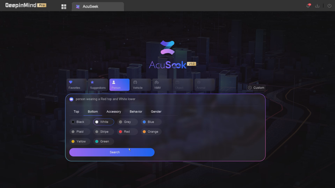Select the Black color option
Image resolution: width=335 pixels, height=188 pixels.
click(80, 122)
